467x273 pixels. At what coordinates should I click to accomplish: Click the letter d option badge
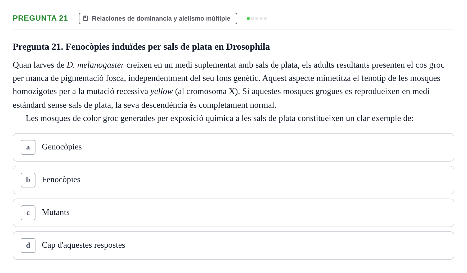point(28,246)
